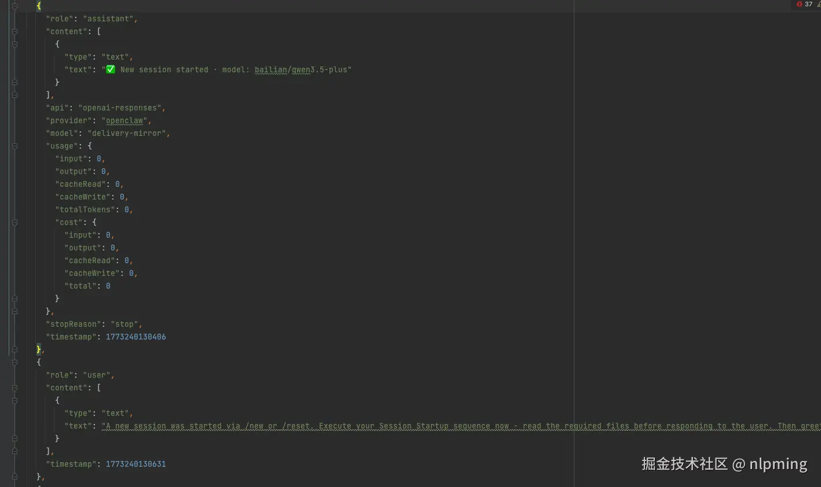This screenshot has width=821, height=487.
Task: Click the "cost" key name
Action: (x=69, y=223)
